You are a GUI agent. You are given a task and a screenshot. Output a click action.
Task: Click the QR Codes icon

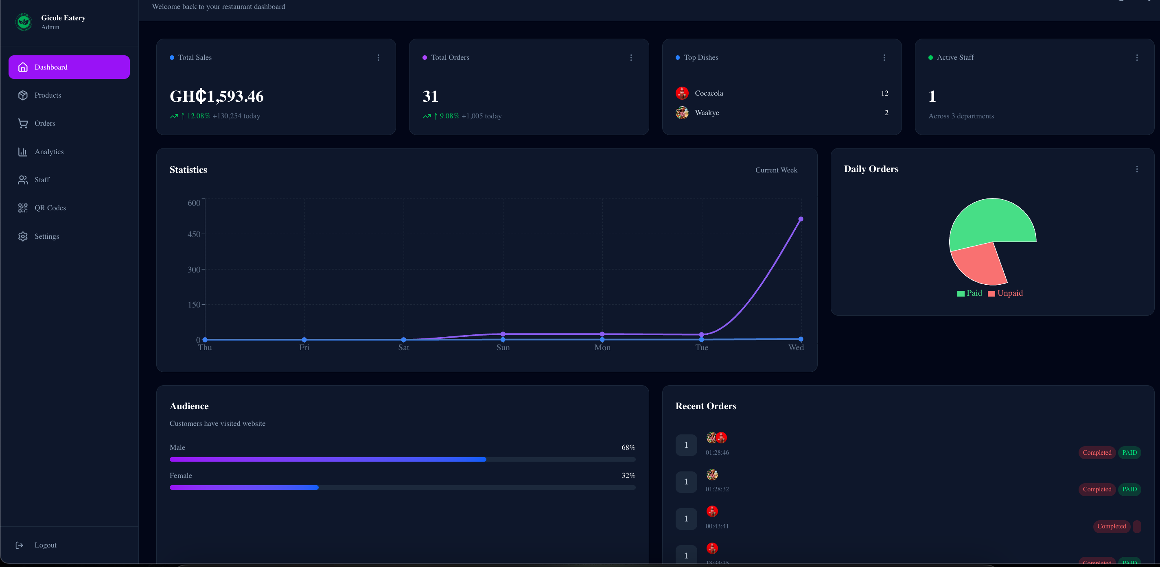(23, 208)
